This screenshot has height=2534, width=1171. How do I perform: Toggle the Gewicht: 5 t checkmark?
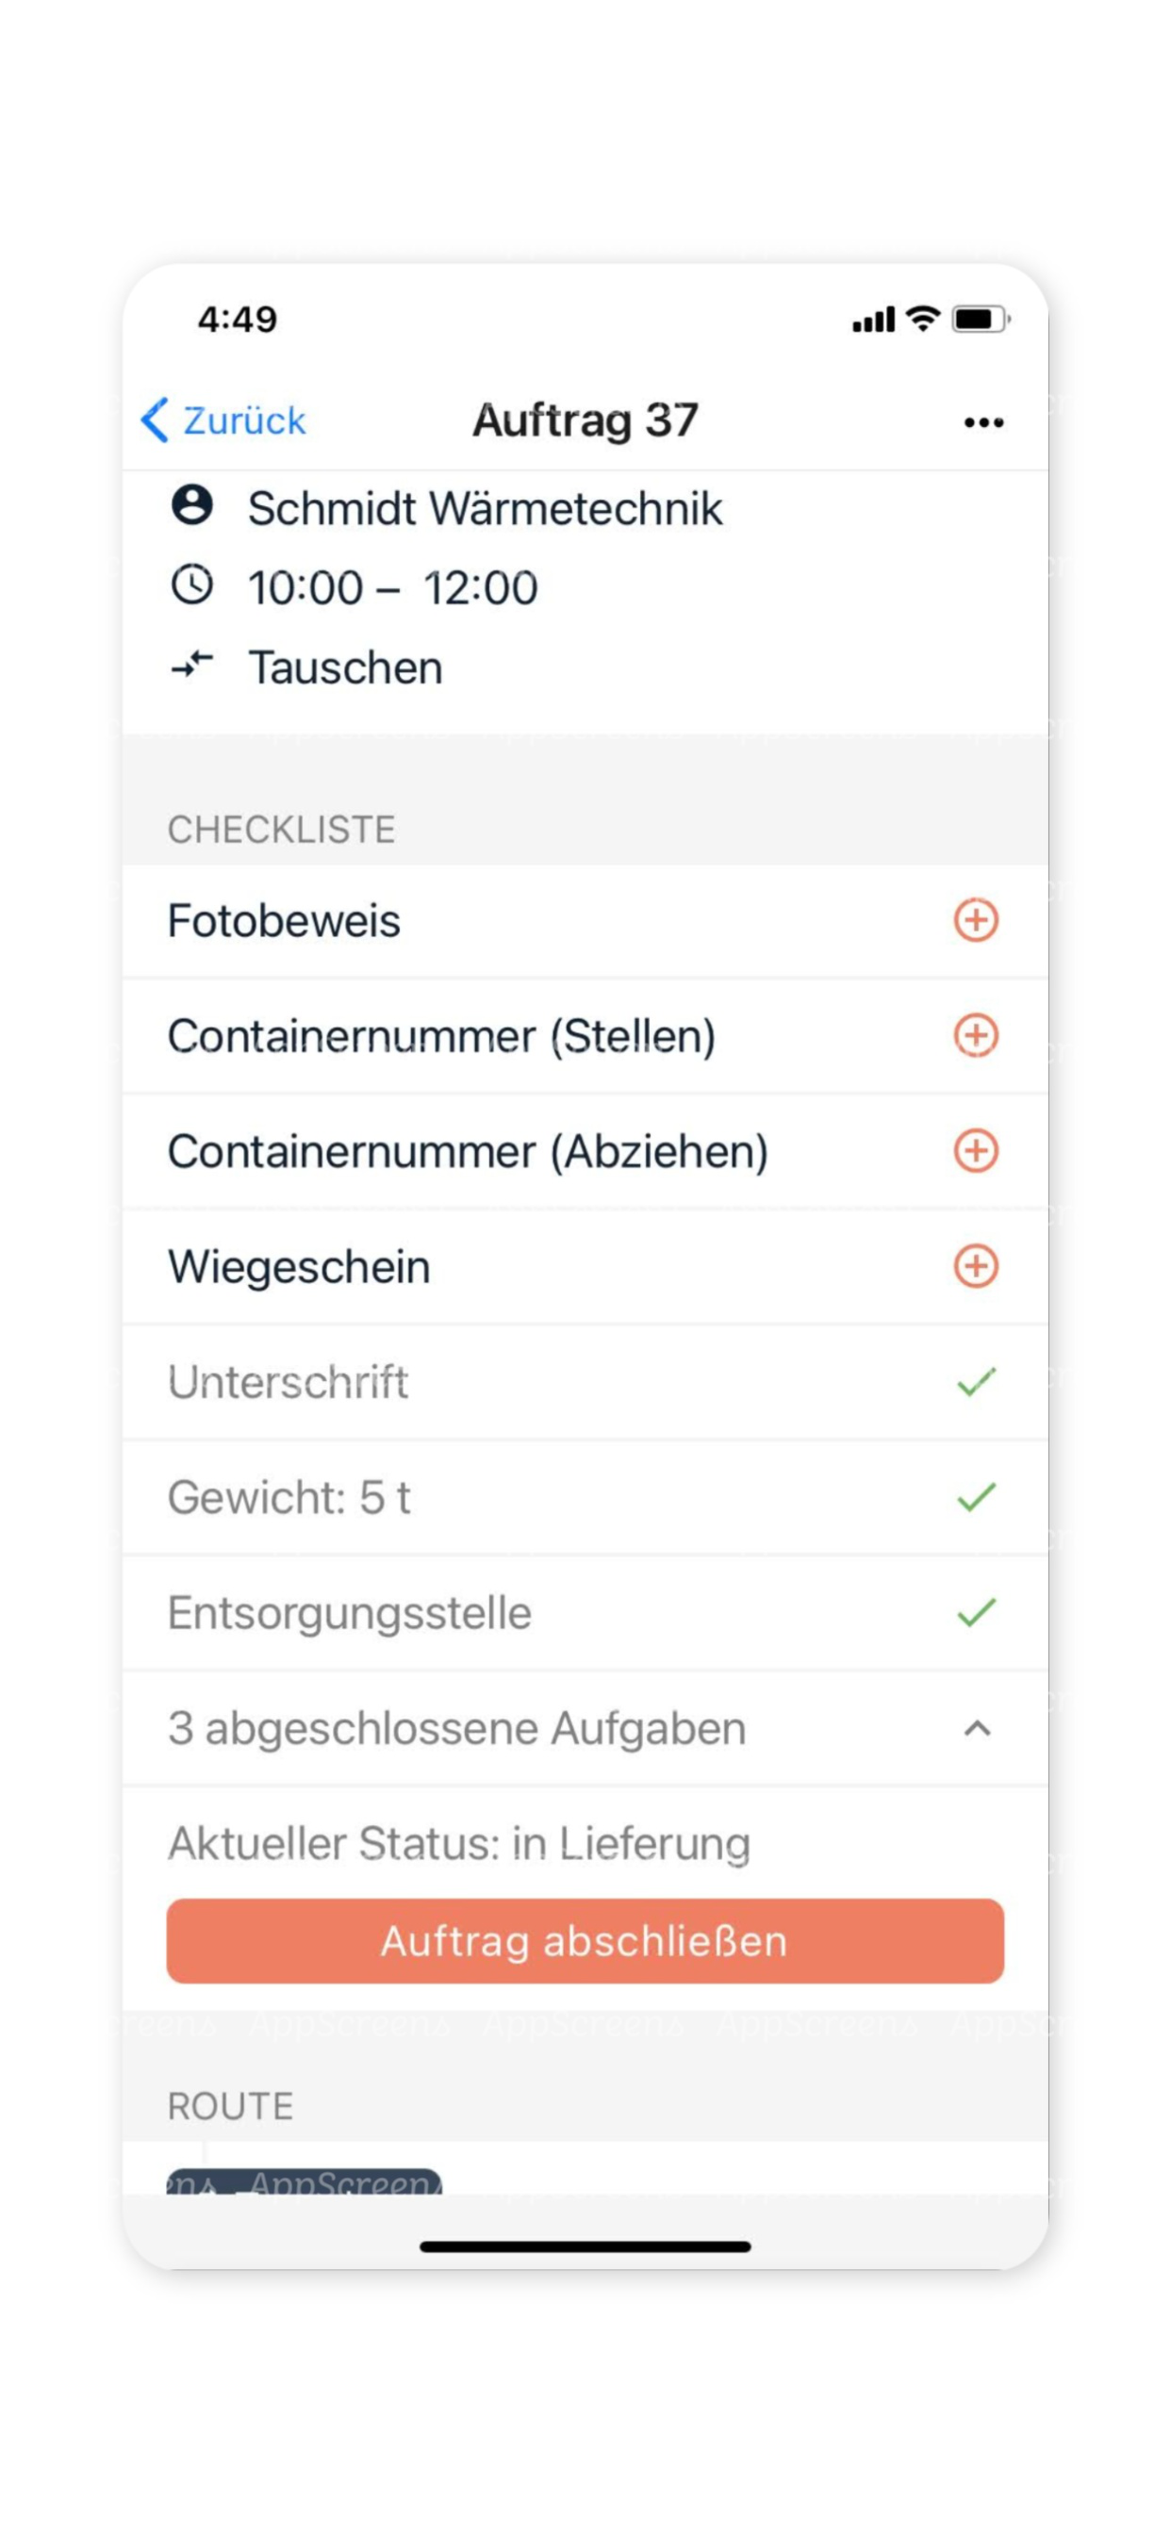click(x=976, y=1497)
